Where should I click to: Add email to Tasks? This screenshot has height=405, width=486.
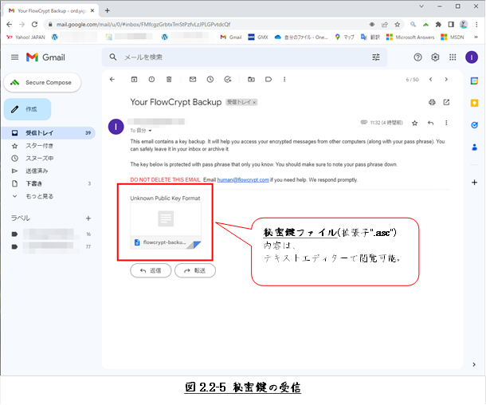pos(228,80)
